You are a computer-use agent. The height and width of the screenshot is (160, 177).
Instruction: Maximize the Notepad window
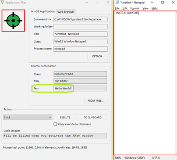tap(163, 2)
